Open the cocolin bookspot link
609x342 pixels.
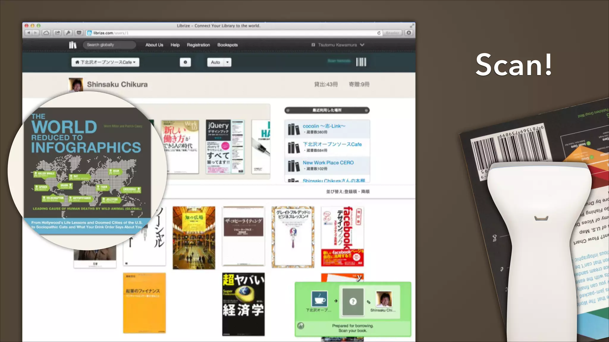coord(324,126)
